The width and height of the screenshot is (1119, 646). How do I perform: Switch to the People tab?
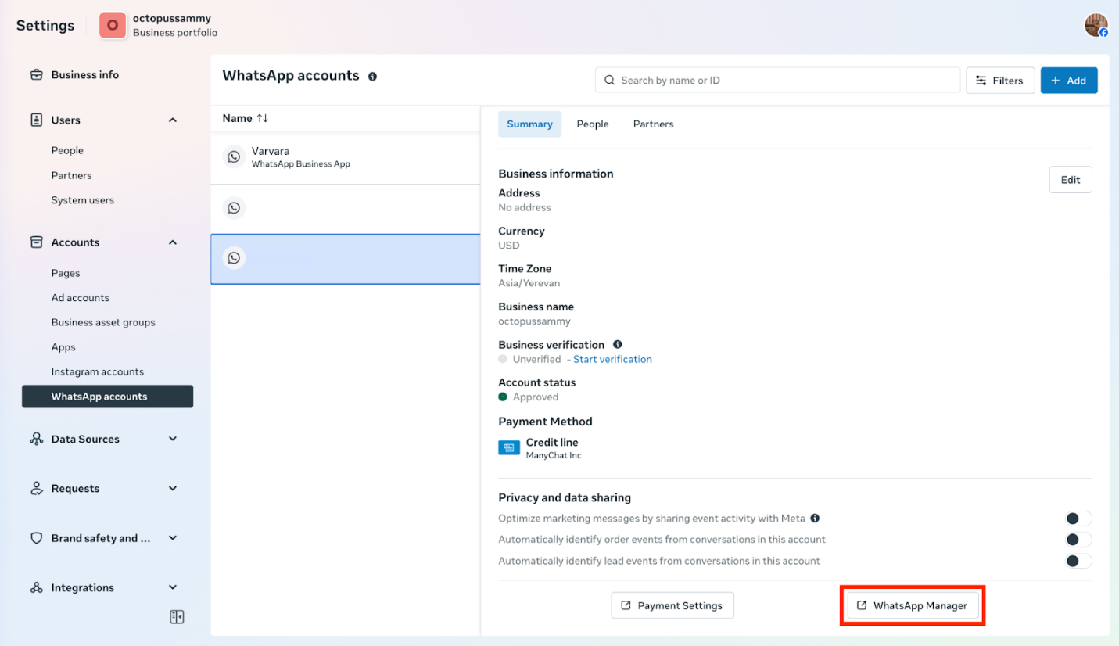coord(592,124)
